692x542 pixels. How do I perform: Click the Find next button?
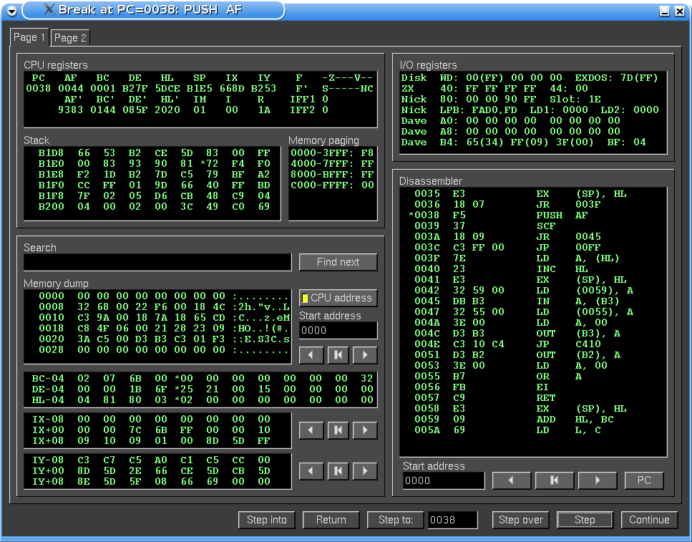(x=338, y=262)
